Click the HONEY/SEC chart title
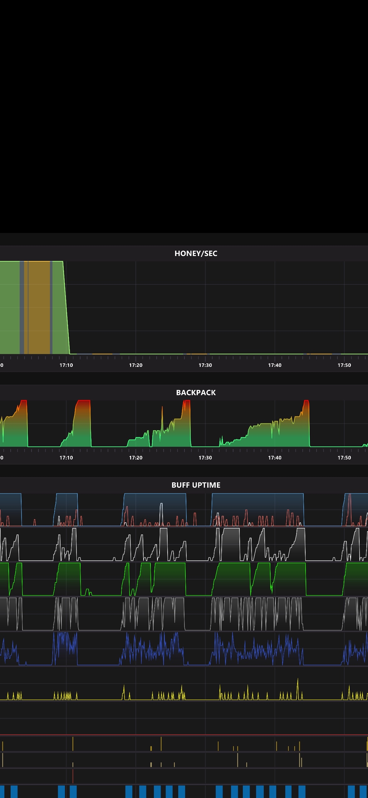 [x=196, y=254]
